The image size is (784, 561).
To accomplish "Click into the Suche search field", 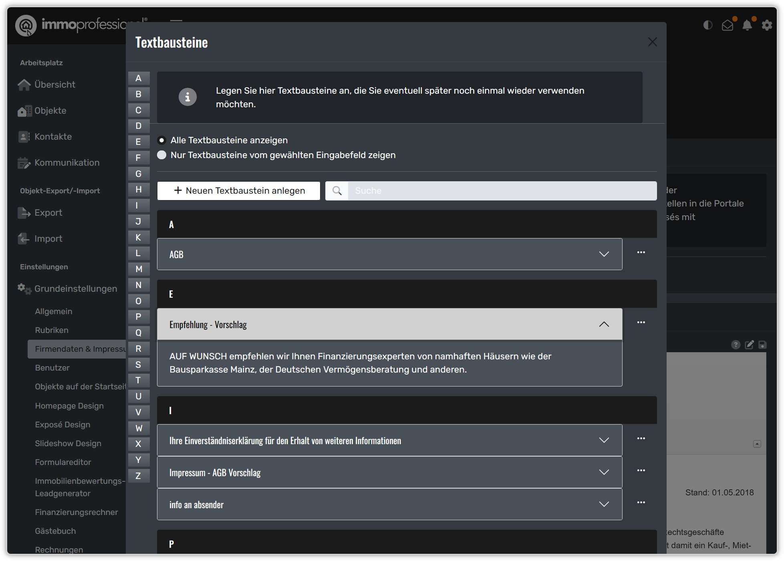I will pyautogui.click(x=502, y=191).
